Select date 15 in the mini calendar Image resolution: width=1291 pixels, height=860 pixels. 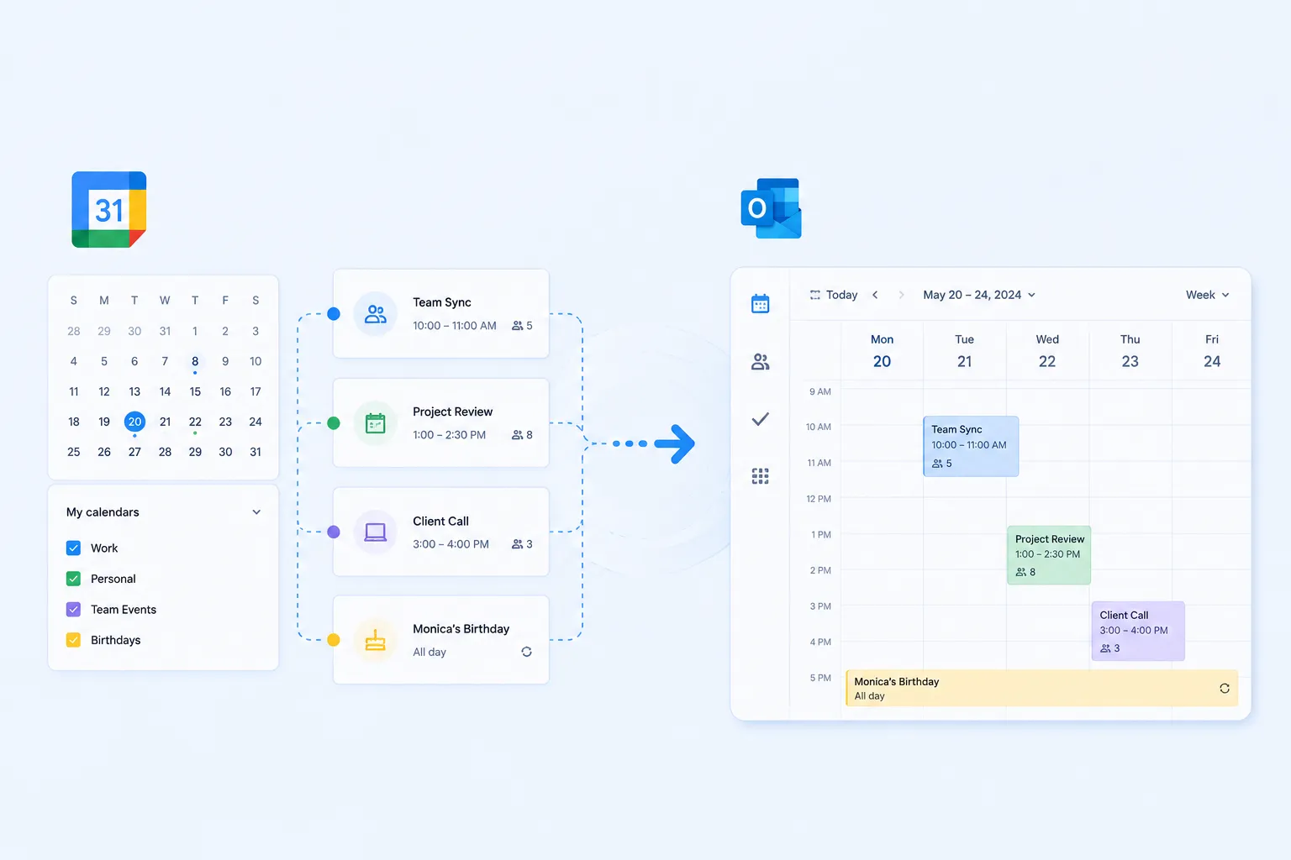coord(195,391)
